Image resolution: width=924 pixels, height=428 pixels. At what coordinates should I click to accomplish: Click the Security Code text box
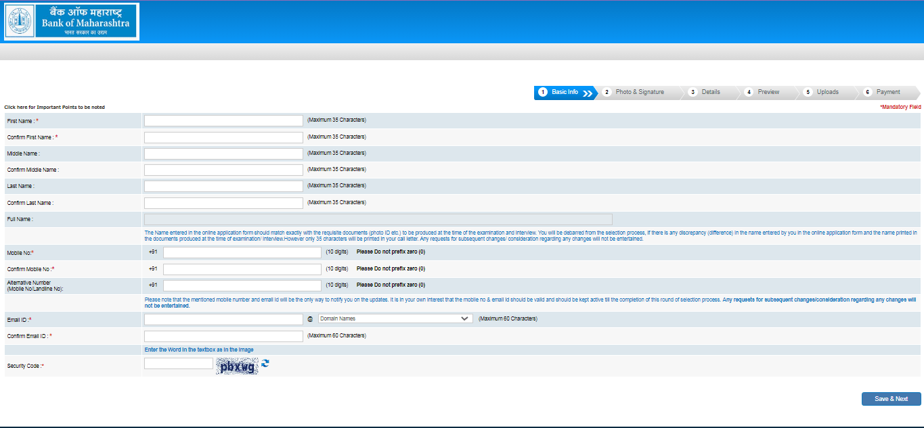coord(179,364)
